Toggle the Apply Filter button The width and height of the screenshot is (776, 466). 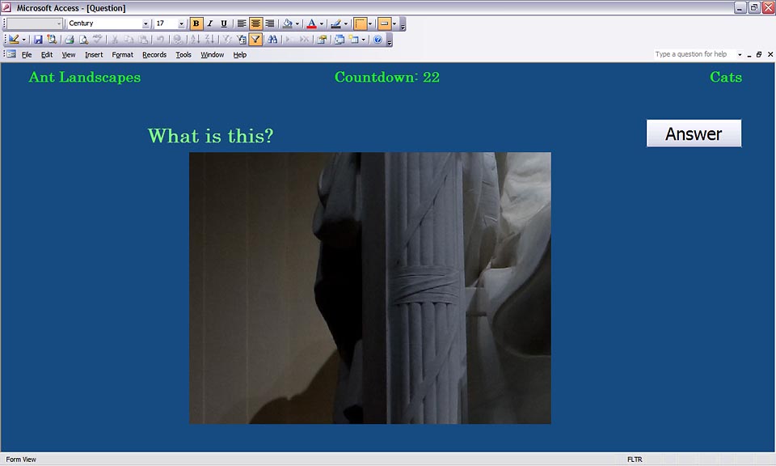tap(255, 39)
